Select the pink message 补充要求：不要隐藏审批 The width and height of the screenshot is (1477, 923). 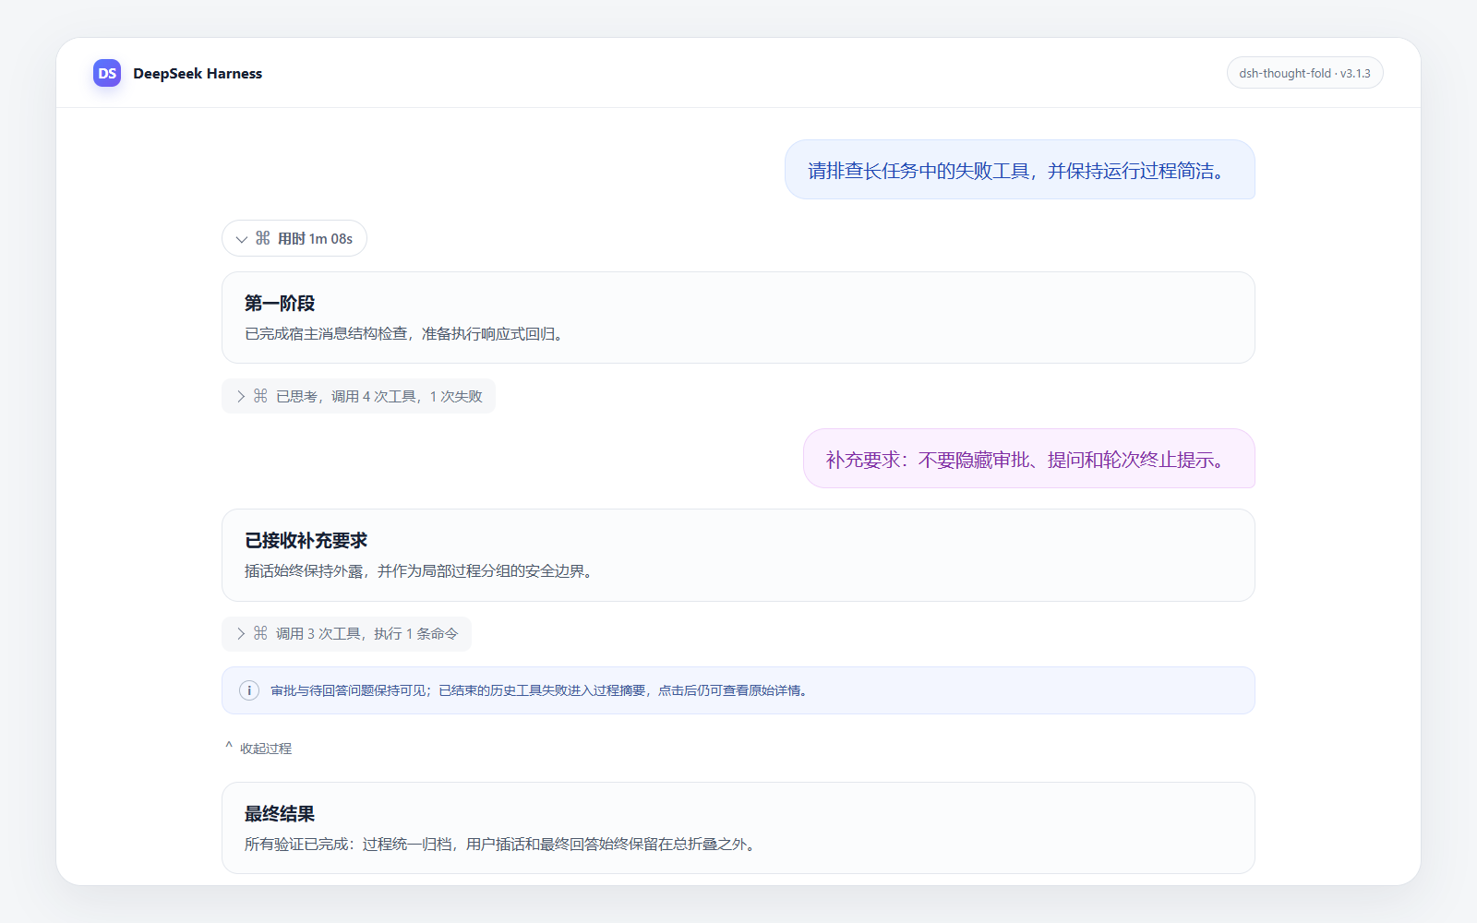point(1029,459)
